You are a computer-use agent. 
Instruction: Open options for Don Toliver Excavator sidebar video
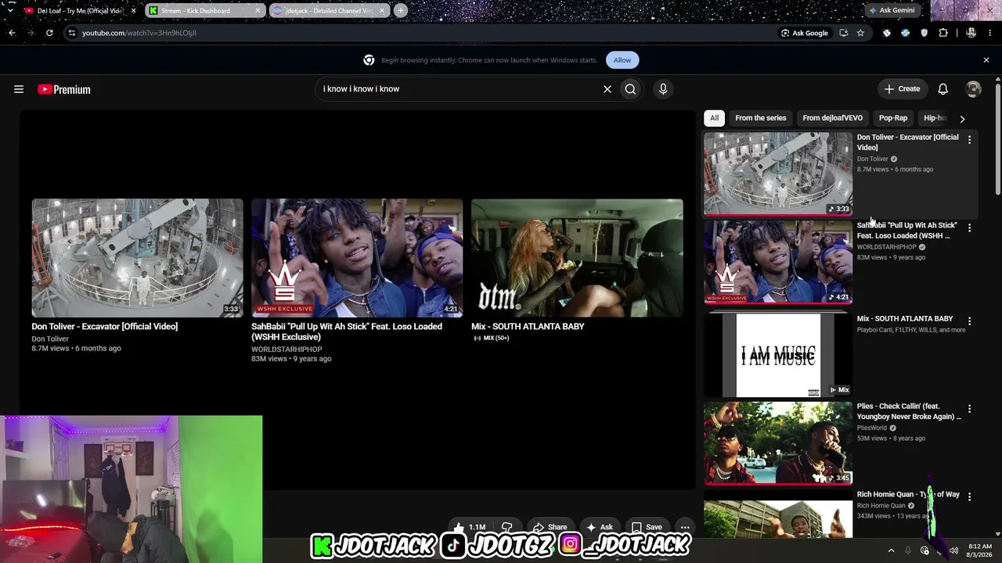point(969,140)
